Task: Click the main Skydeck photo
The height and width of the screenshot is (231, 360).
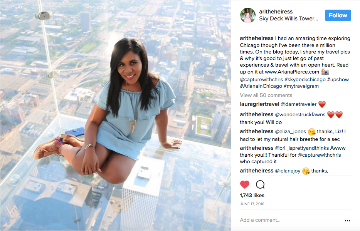Action: coord(116,115)
